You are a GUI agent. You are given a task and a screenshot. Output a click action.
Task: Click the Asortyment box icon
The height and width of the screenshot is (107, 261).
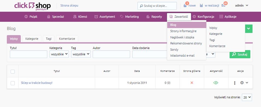[x=96, y=17]
